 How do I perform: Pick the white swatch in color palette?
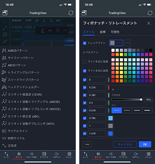click(x=113, y=50)
